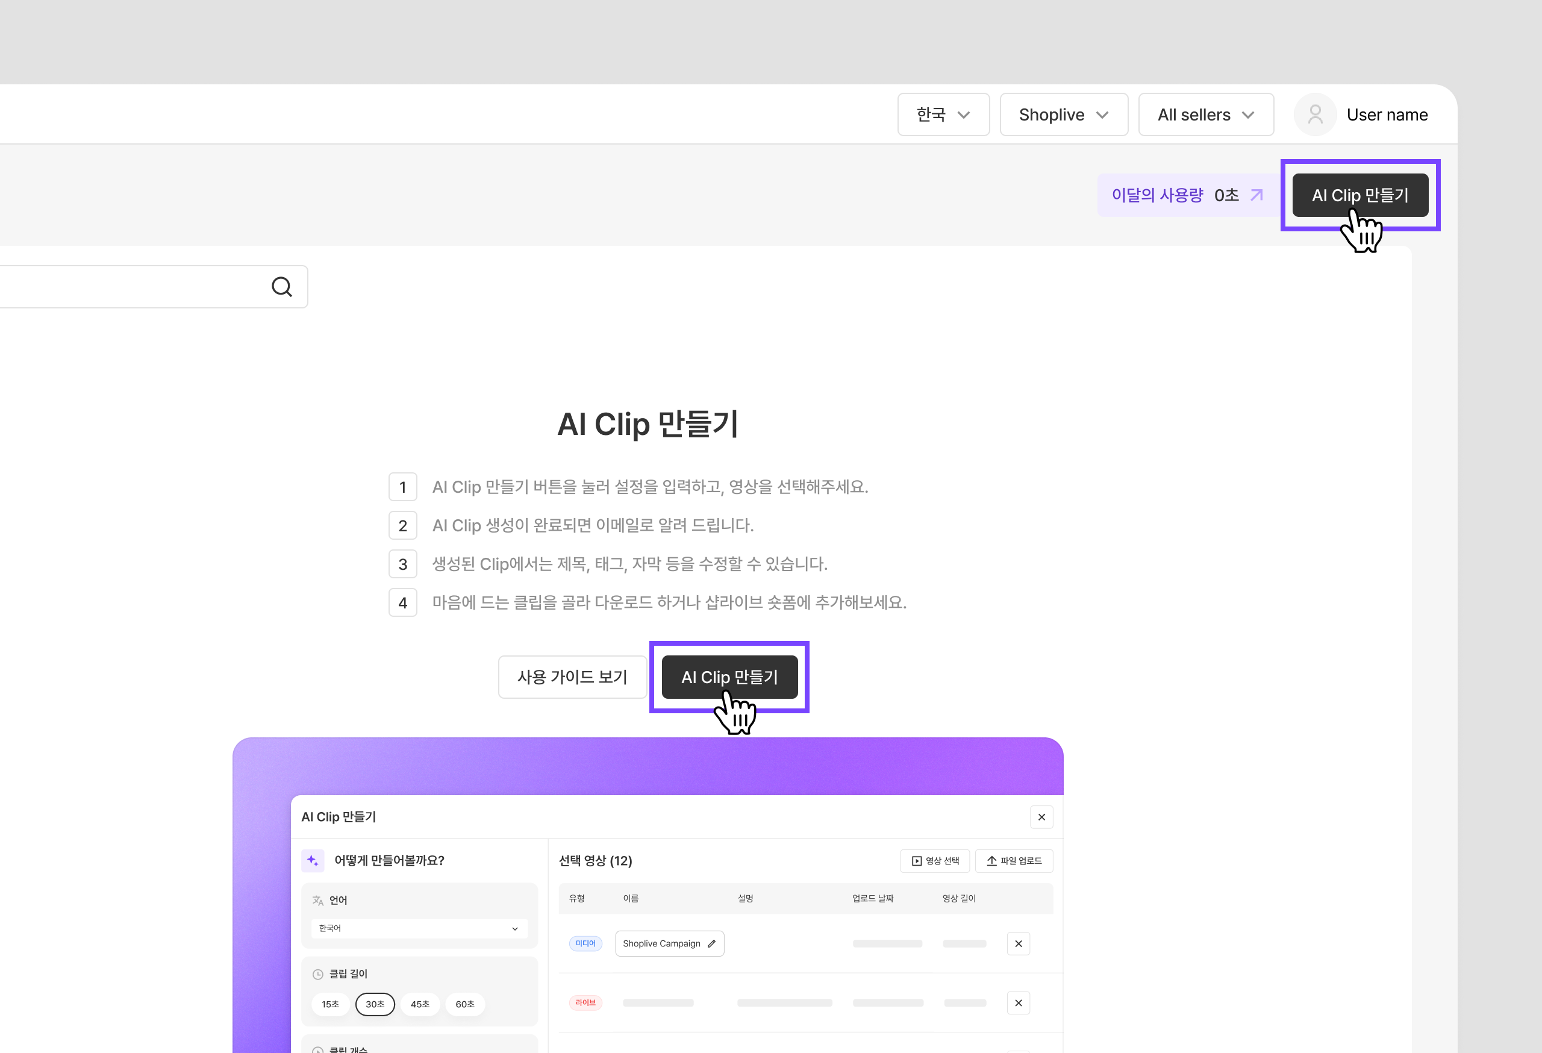Click the User name label
This screenshot has width=1542, height=1053.
(1387, 115)
